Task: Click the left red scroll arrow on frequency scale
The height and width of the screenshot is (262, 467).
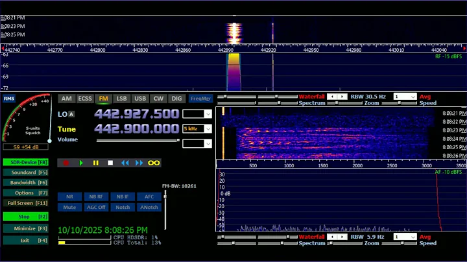Action: 3,48
